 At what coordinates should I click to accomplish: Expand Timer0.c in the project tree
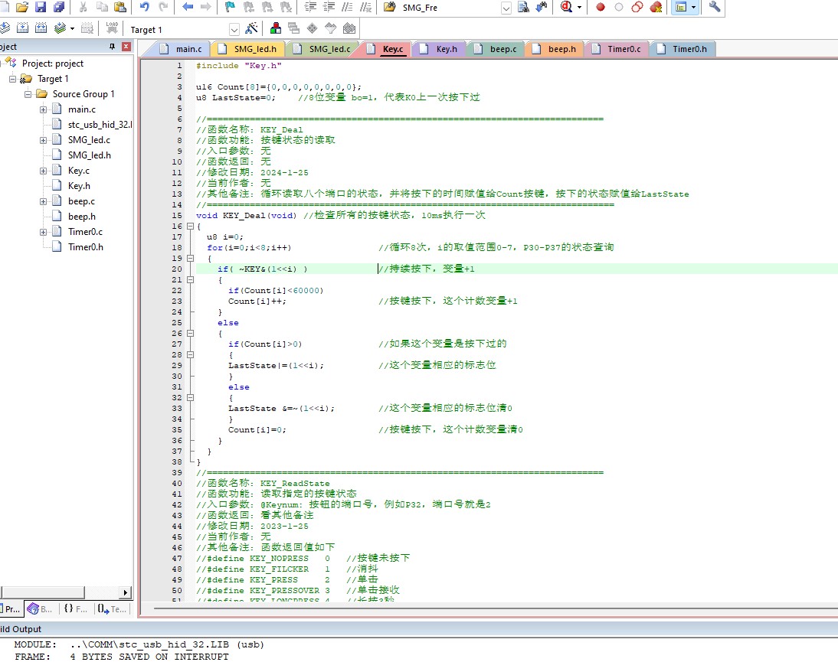click(44, 232)
